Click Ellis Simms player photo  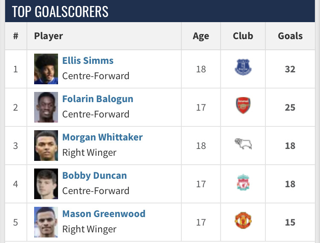46,69
